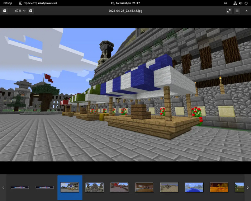Select the orange nether lava thumbnail
Image resolution: width=251 pixels, height=201 pixels.
pos(219,187)
